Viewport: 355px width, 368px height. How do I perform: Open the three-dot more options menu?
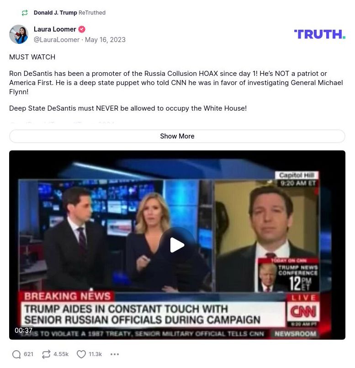[115, 354]
